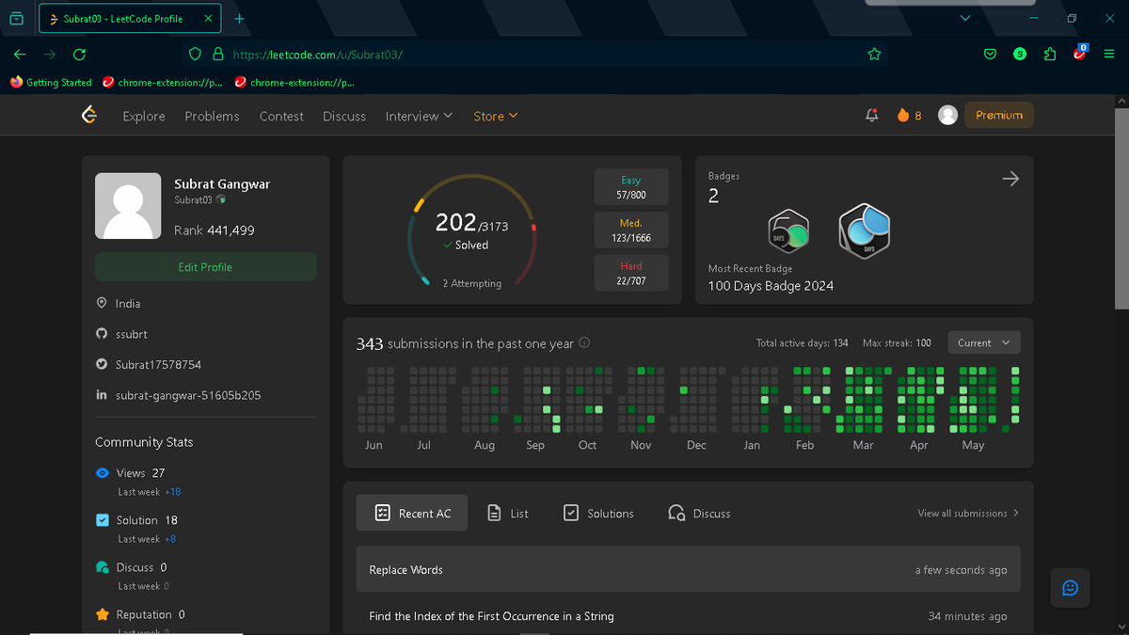Click the Premium button
The width and height of the screenshot is (1129, 635).
point(999,115)
